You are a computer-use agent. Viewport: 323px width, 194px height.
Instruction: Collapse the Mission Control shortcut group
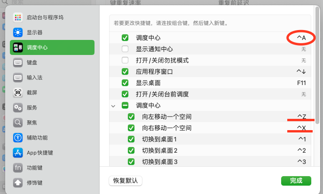pos(113,106)
